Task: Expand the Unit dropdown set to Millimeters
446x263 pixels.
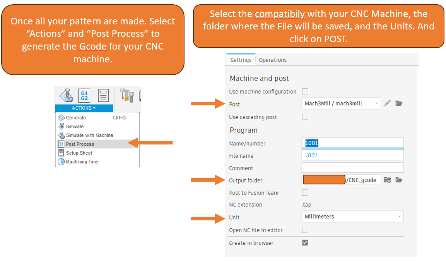Action: point(352,217)
